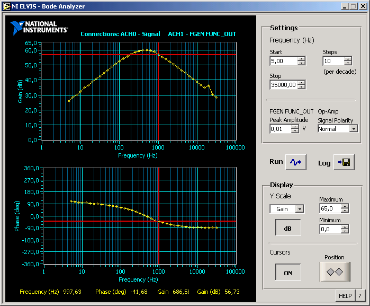Click the 65,0 top label on the gain axis
This screenshot has width=370, height=306.
click(x=31, y=43)
